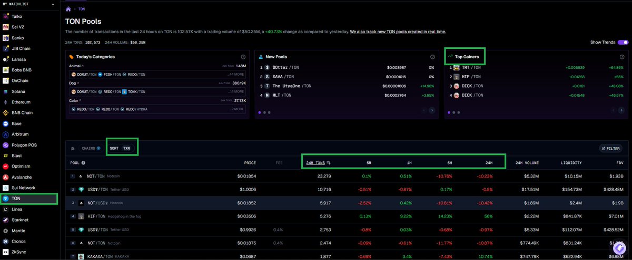The width and height of the screenshot is (632, 260).
Task: Toggle the Show Trends switch
Action: (623, 42)
